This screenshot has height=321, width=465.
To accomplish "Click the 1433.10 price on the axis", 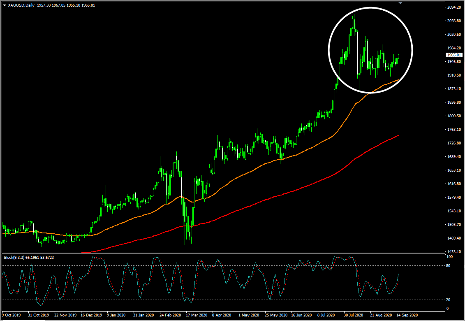I will (x=454, y=252).
